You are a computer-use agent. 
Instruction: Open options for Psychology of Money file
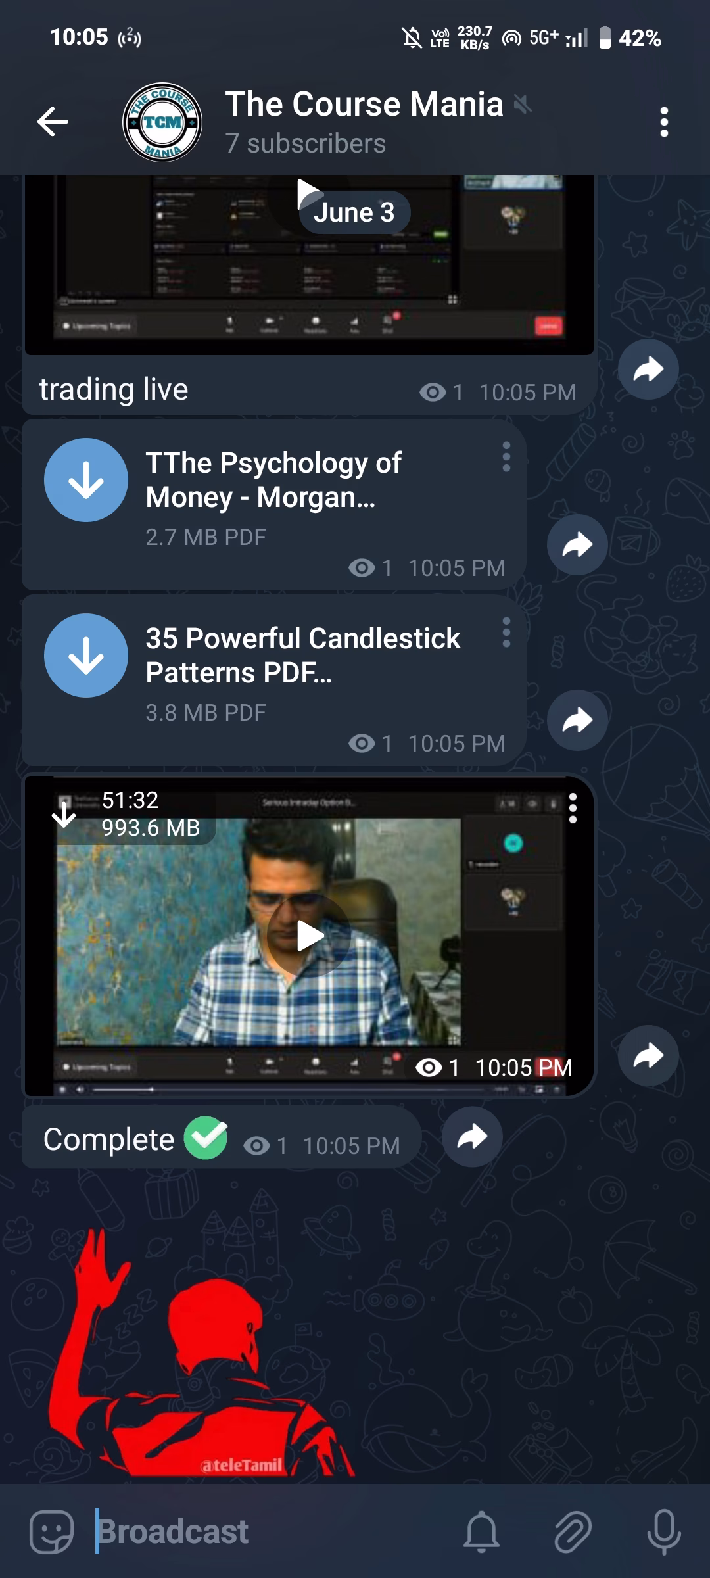(506, 457)
